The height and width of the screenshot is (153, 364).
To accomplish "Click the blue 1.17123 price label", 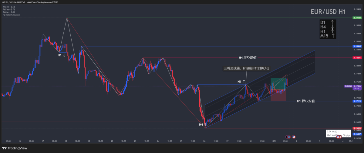I will tap(357, 101).
